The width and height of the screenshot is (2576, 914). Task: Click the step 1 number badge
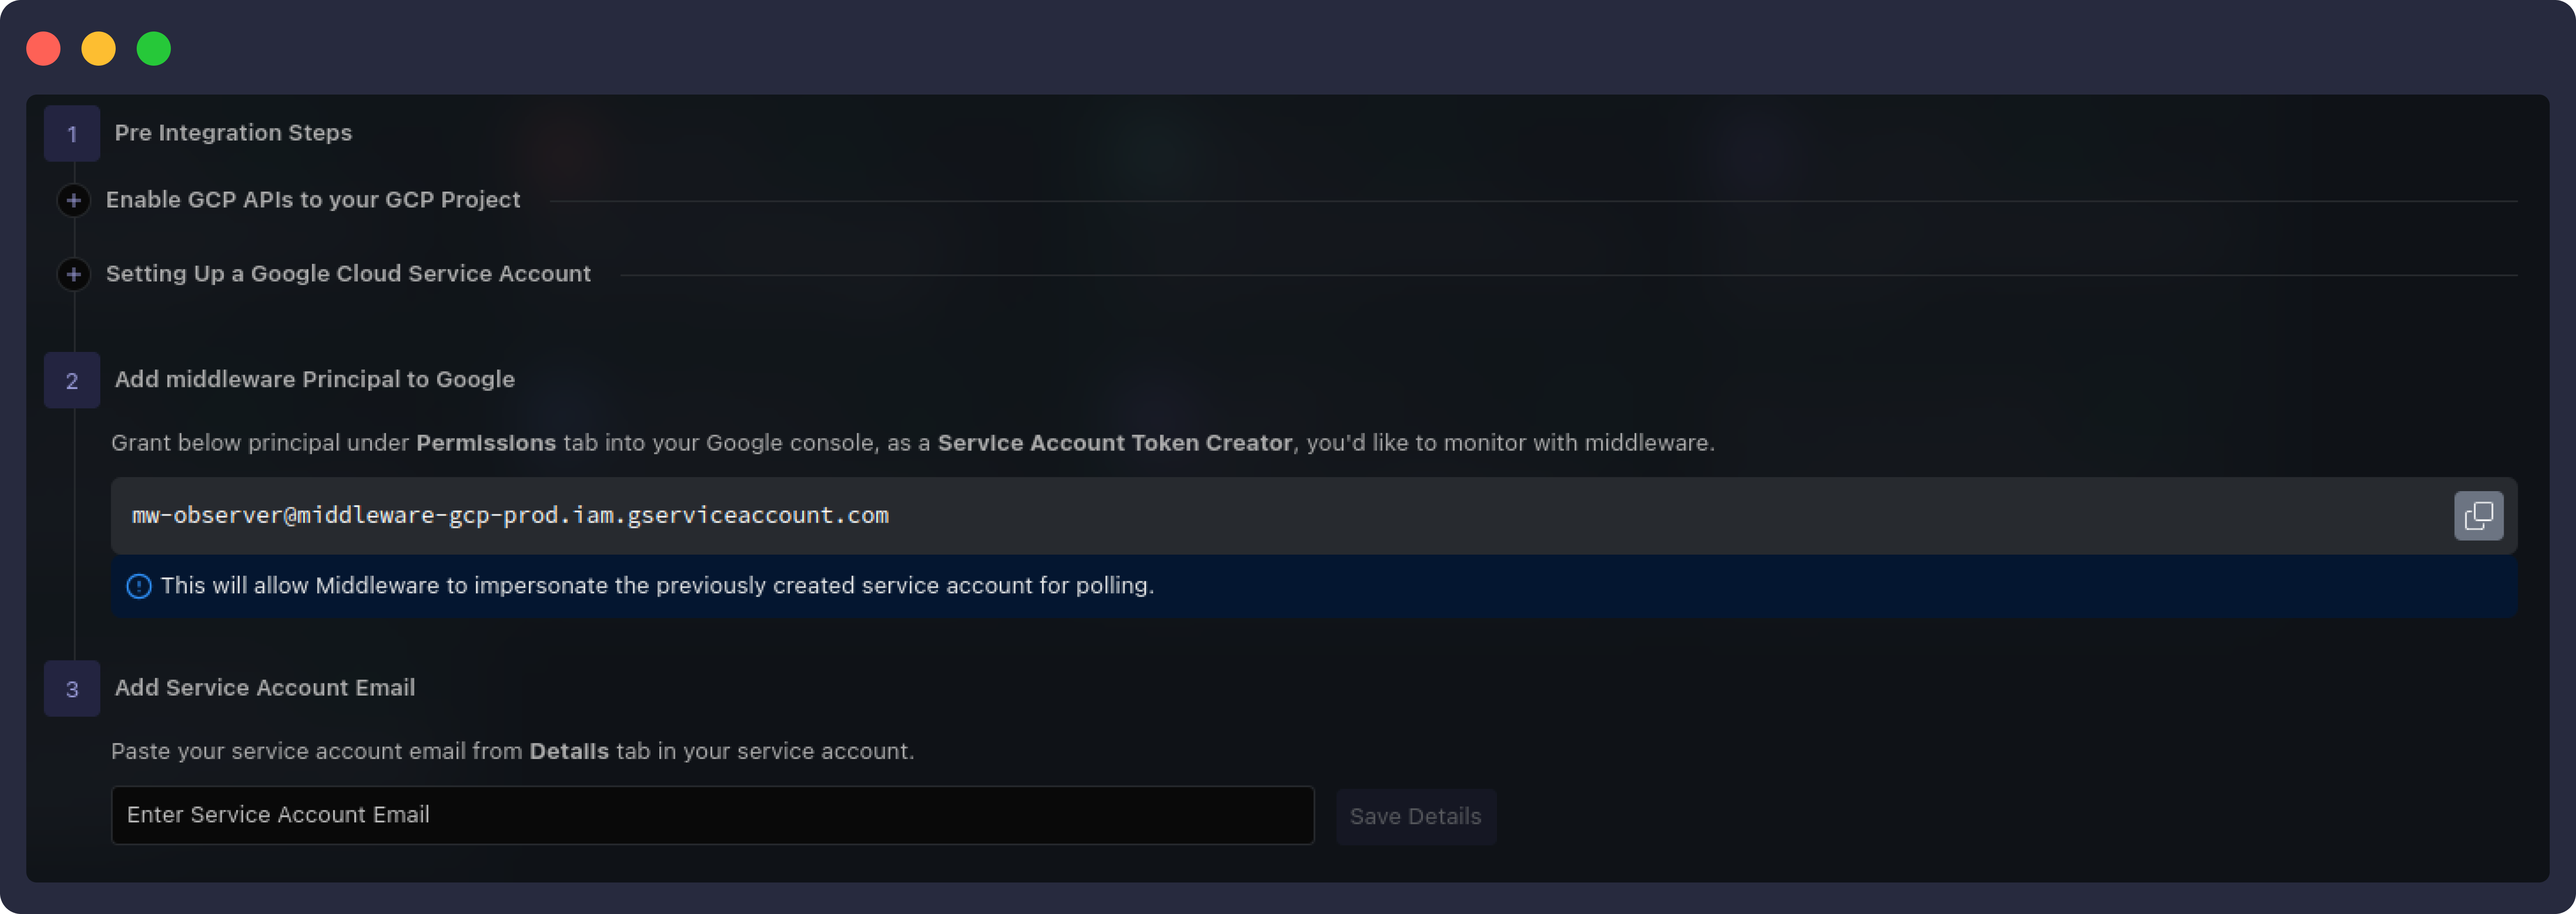[72, 134]
